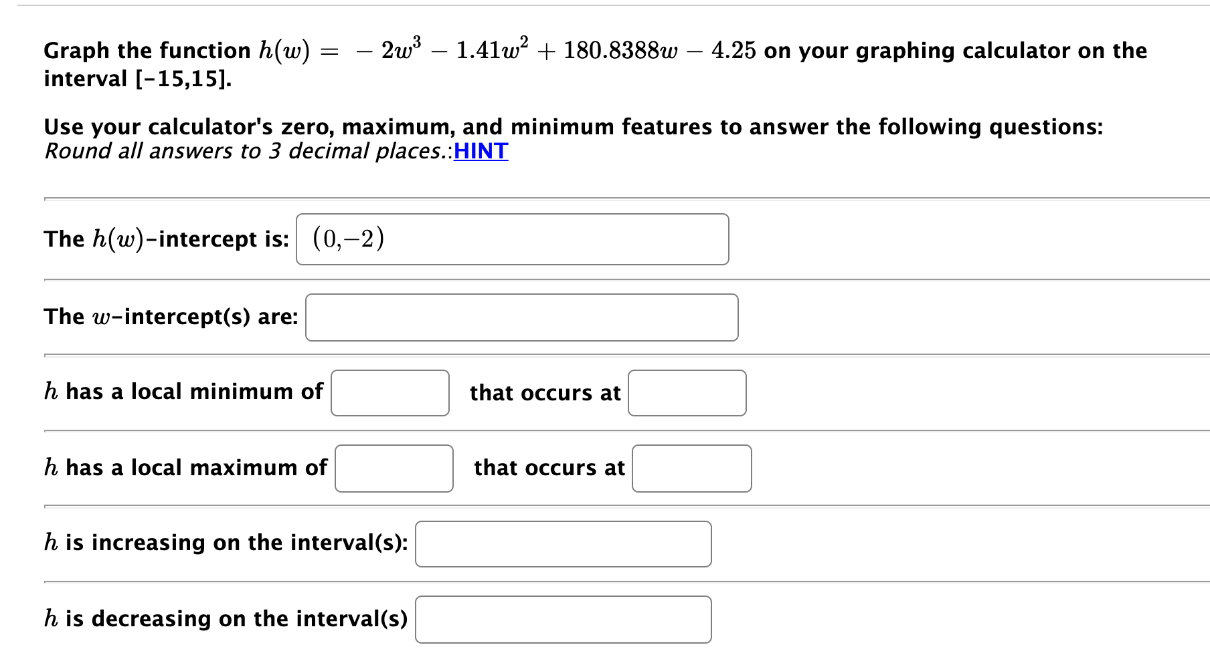Select the field where local minimum occurs at
Viewport: 1210px width, 653px height.
[x=687, y=394]
